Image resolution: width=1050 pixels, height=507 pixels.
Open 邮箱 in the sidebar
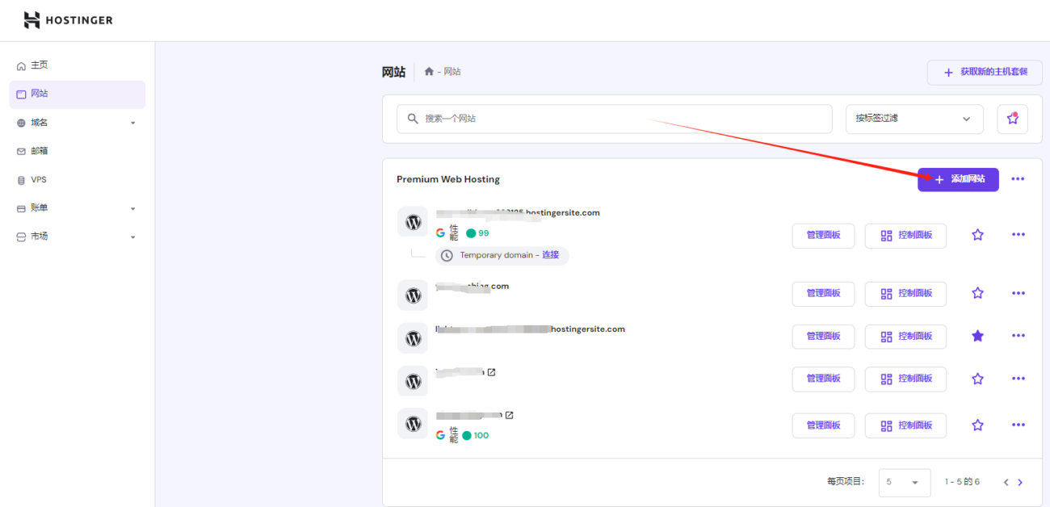point(40,151)
